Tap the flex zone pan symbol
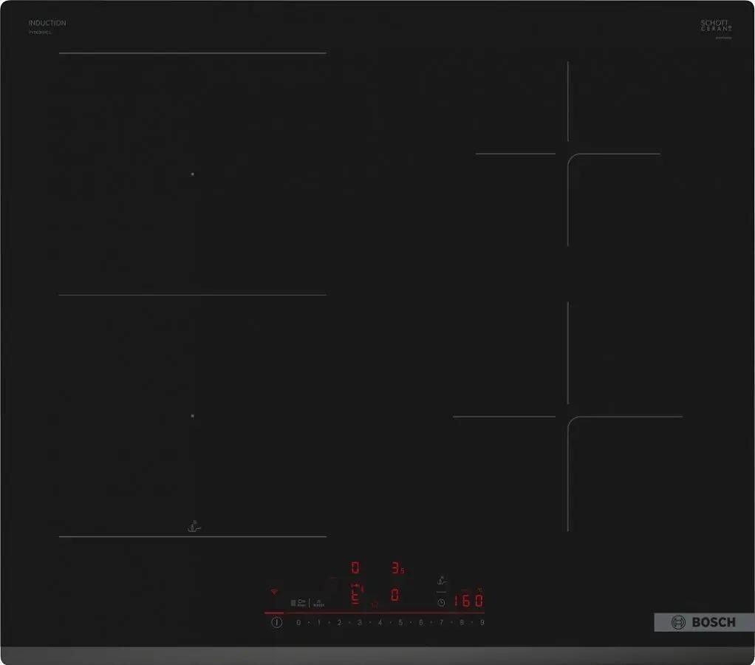This screenshot has height=665, width=755. 298,603
